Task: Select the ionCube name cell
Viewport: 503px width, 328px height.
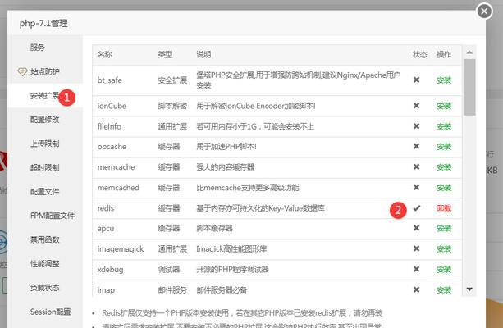Action: pyautogui.click(x=112, y=106)
